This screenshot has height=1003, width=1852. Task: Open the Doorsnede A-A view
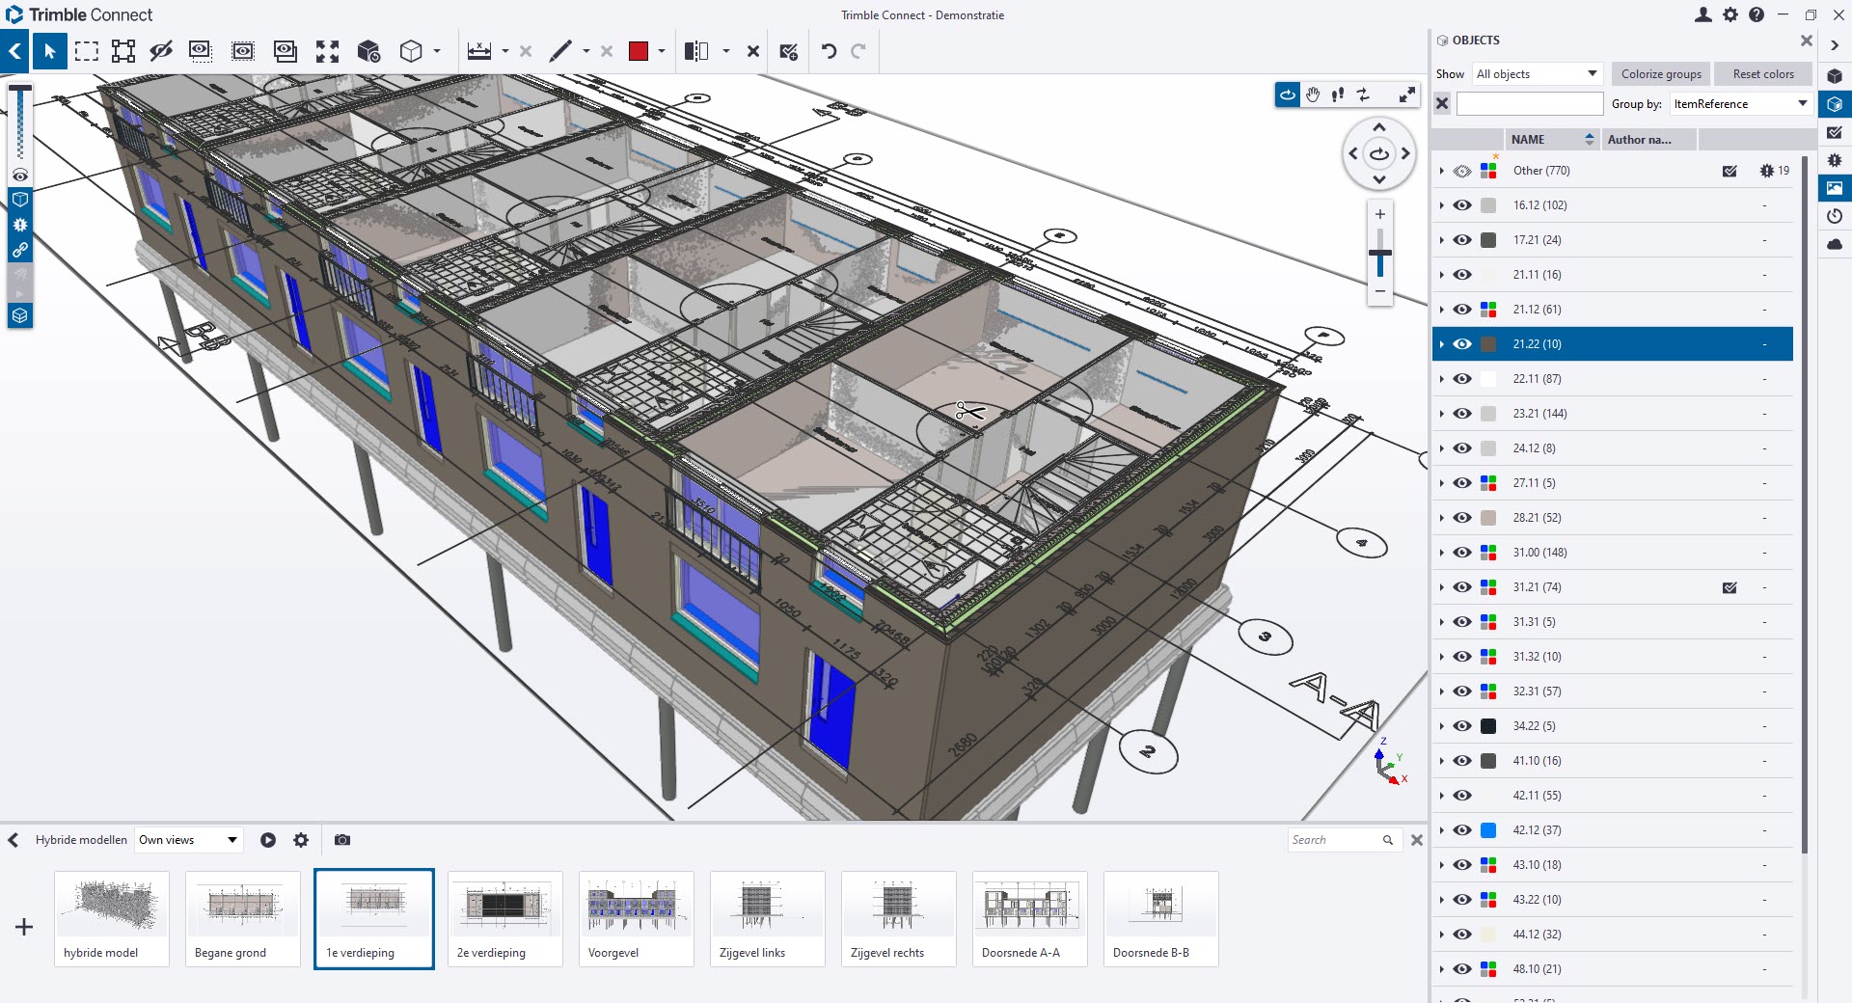(x=1030, y=918)
